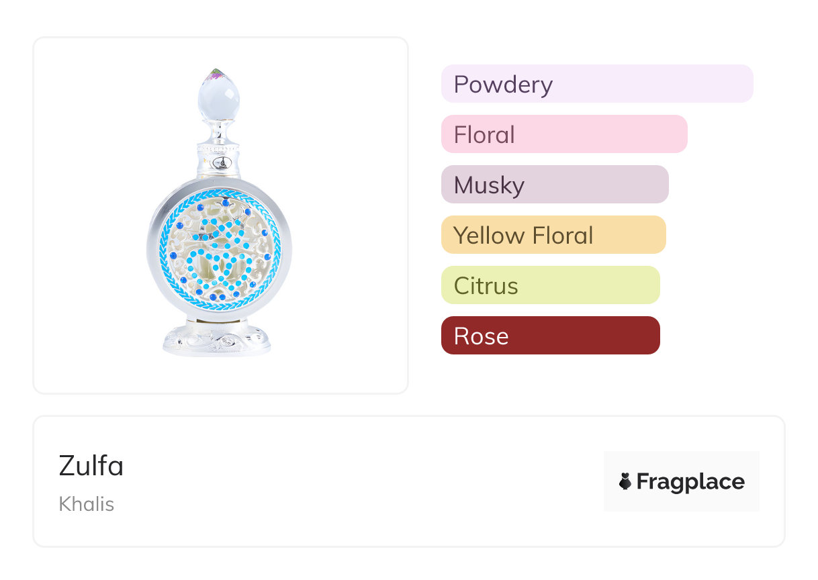
Task: Choose the Musky accord bar
Action: click(x=554, y=185)
